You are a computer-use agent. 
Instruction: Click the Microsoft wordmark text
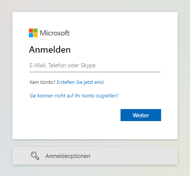tap(54, 33)
